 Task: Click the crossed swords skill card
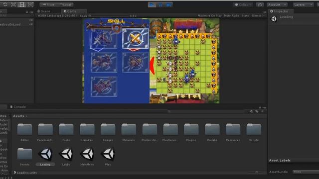point(135,38)
